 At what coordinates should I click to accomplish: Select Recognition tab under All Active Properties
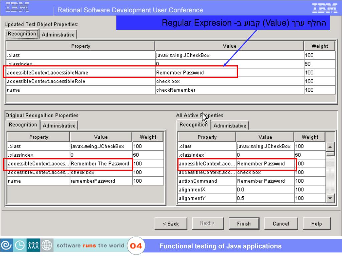pyautogui.click(x=193, y=125)
